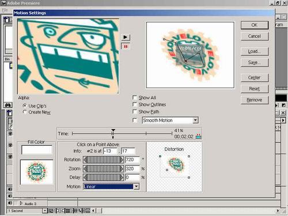The width and height of the screenshot is (288, 216).
Task: Click the Center button
Action: click(255, 78)
